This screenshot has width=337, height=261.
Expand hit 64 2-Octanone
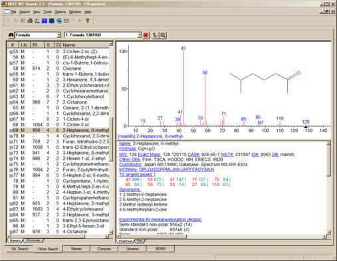click(11, 102)
